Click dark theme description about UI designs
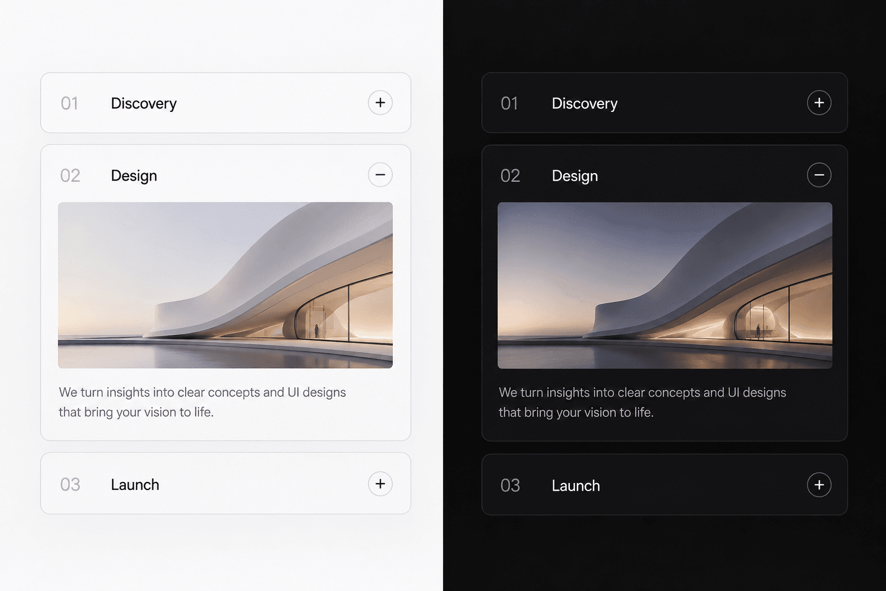Viewport: 886px width, 591px height. pyautogui.click(x=643, y=402)
